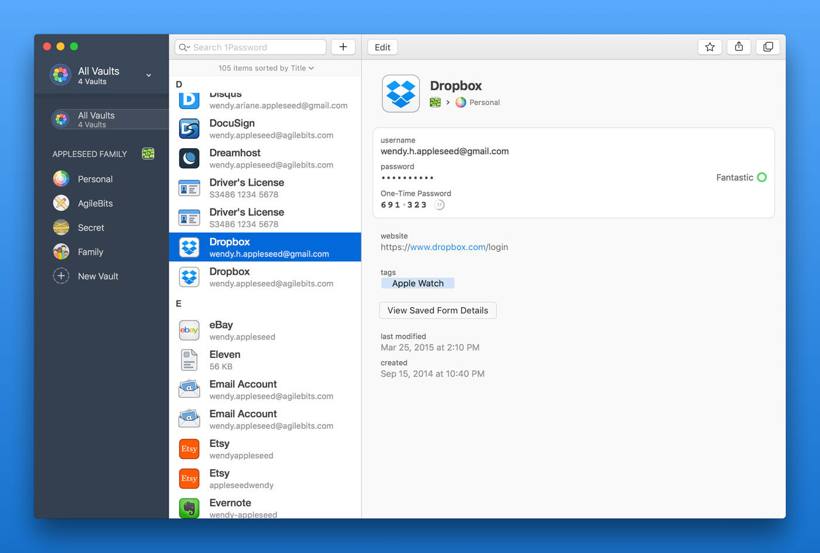Select Etsy item for wendyappleseed
Viewport: 820px width, 553px height.
(x=265, y=449)
